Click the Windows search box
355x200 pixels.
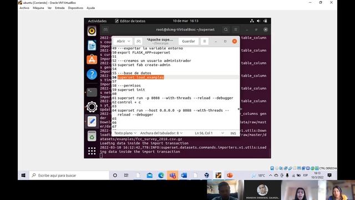(x=69, y=176)
